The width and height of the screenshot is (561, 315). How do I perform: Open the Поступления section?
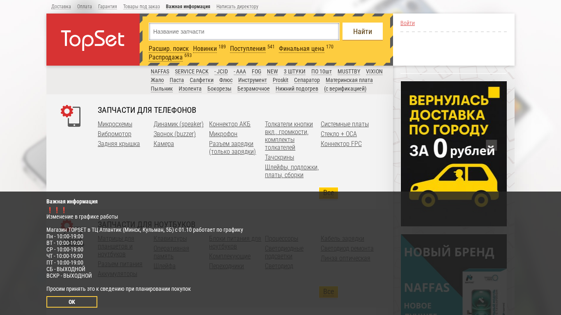(x=248, y=49)
